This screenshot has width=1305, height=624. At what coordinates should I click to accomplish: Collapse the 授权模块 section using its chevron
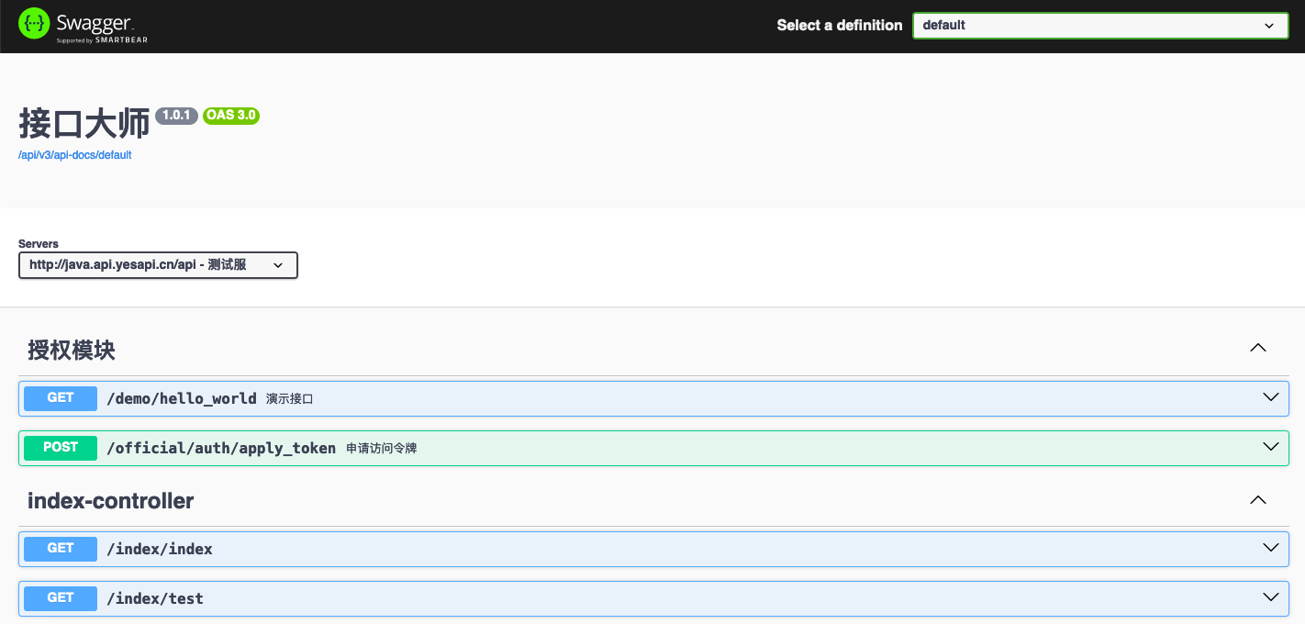tap(1258, 349)
